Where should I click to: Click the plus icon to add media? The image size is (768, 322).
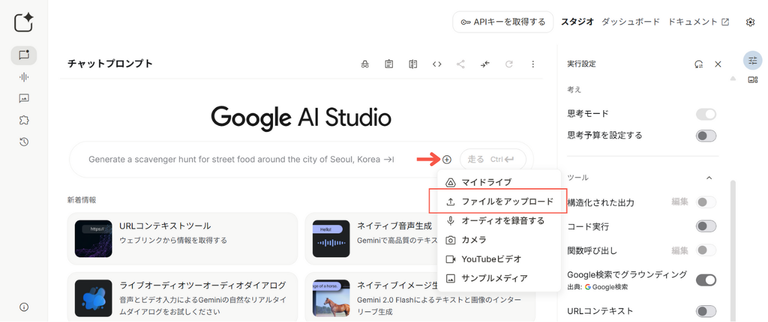pos(446,160)
